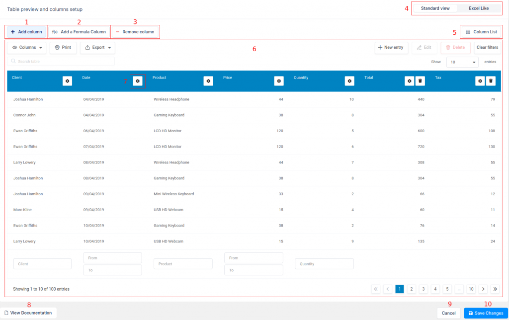Open the Product column gear settings
This screenshot has height=320, width=509.
point(208,80)
